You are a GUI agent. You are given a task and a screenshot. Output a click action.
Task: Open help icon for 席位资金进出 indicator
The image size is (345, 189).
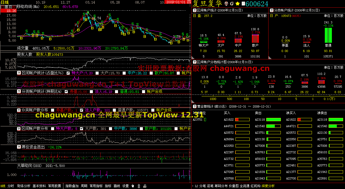[19, 147]
